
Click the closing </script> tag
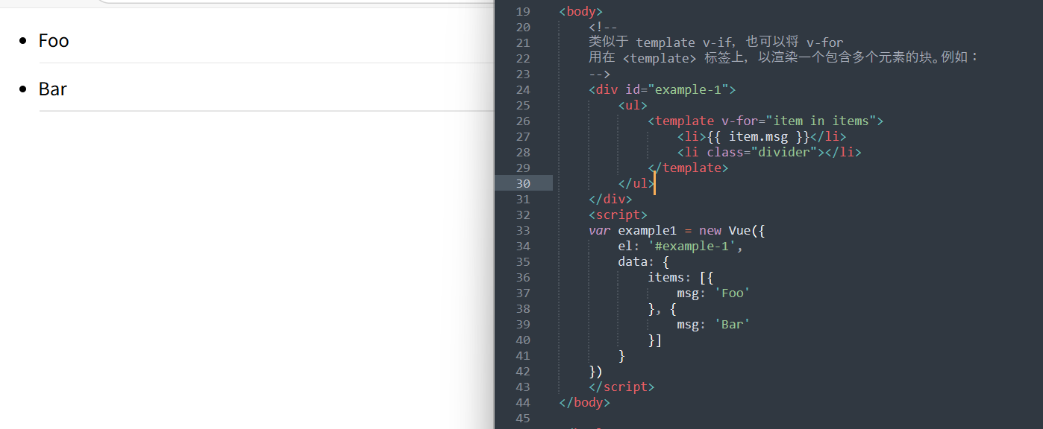621,387
